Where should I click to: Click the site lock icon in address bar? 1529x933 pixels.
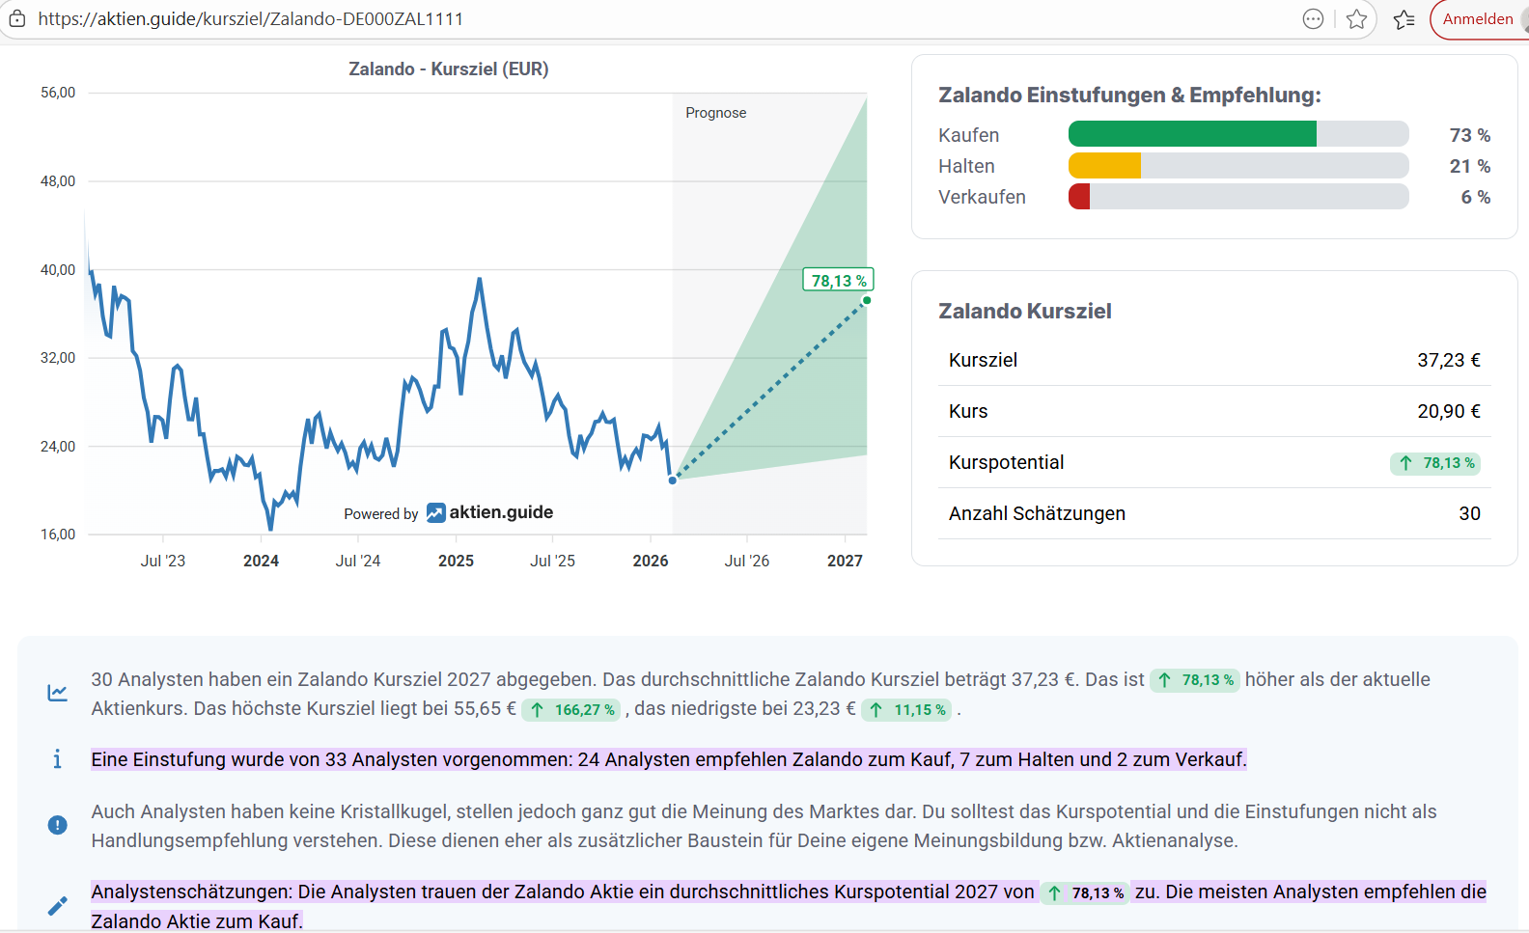pos(17,19)
